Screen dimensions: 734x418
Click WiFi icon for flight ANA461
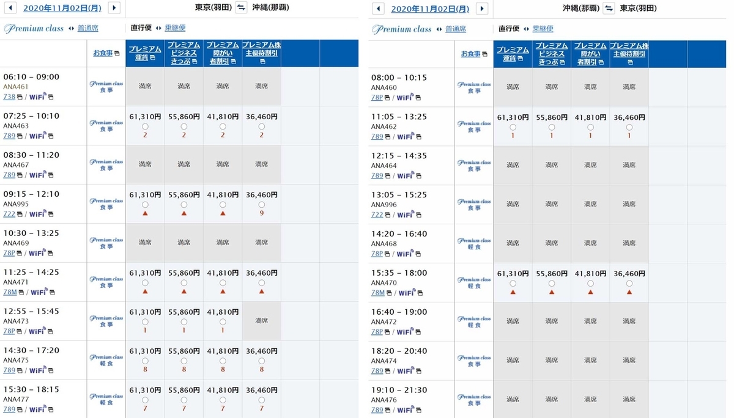[x=37, y=97]
